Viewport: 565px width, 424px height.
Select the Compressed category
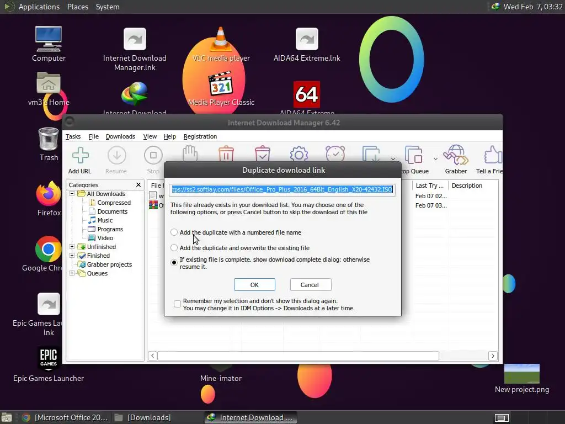[114, 203]
